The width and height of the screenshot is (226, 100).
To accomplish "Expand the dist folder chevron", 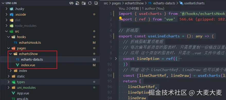I will point(6,20).
